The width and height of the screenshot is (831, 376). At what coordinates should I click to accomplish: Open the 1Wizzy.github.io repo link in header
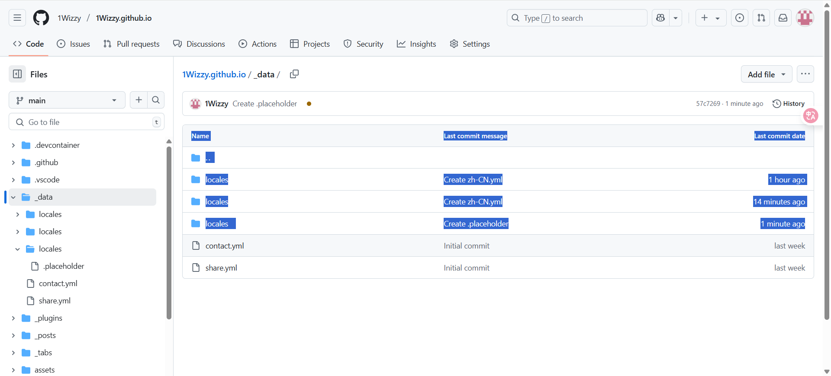click(x=124, y=18)
